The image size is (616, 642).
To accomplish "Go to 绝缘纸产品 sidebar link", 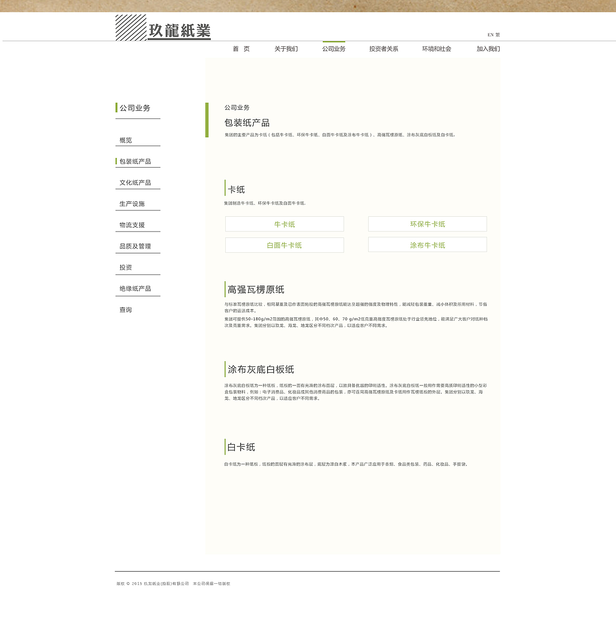I will point(135,288).
